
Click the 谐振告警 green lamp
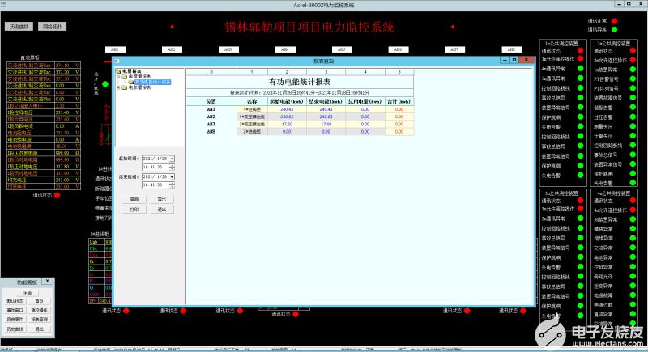[x=633, y=108]
